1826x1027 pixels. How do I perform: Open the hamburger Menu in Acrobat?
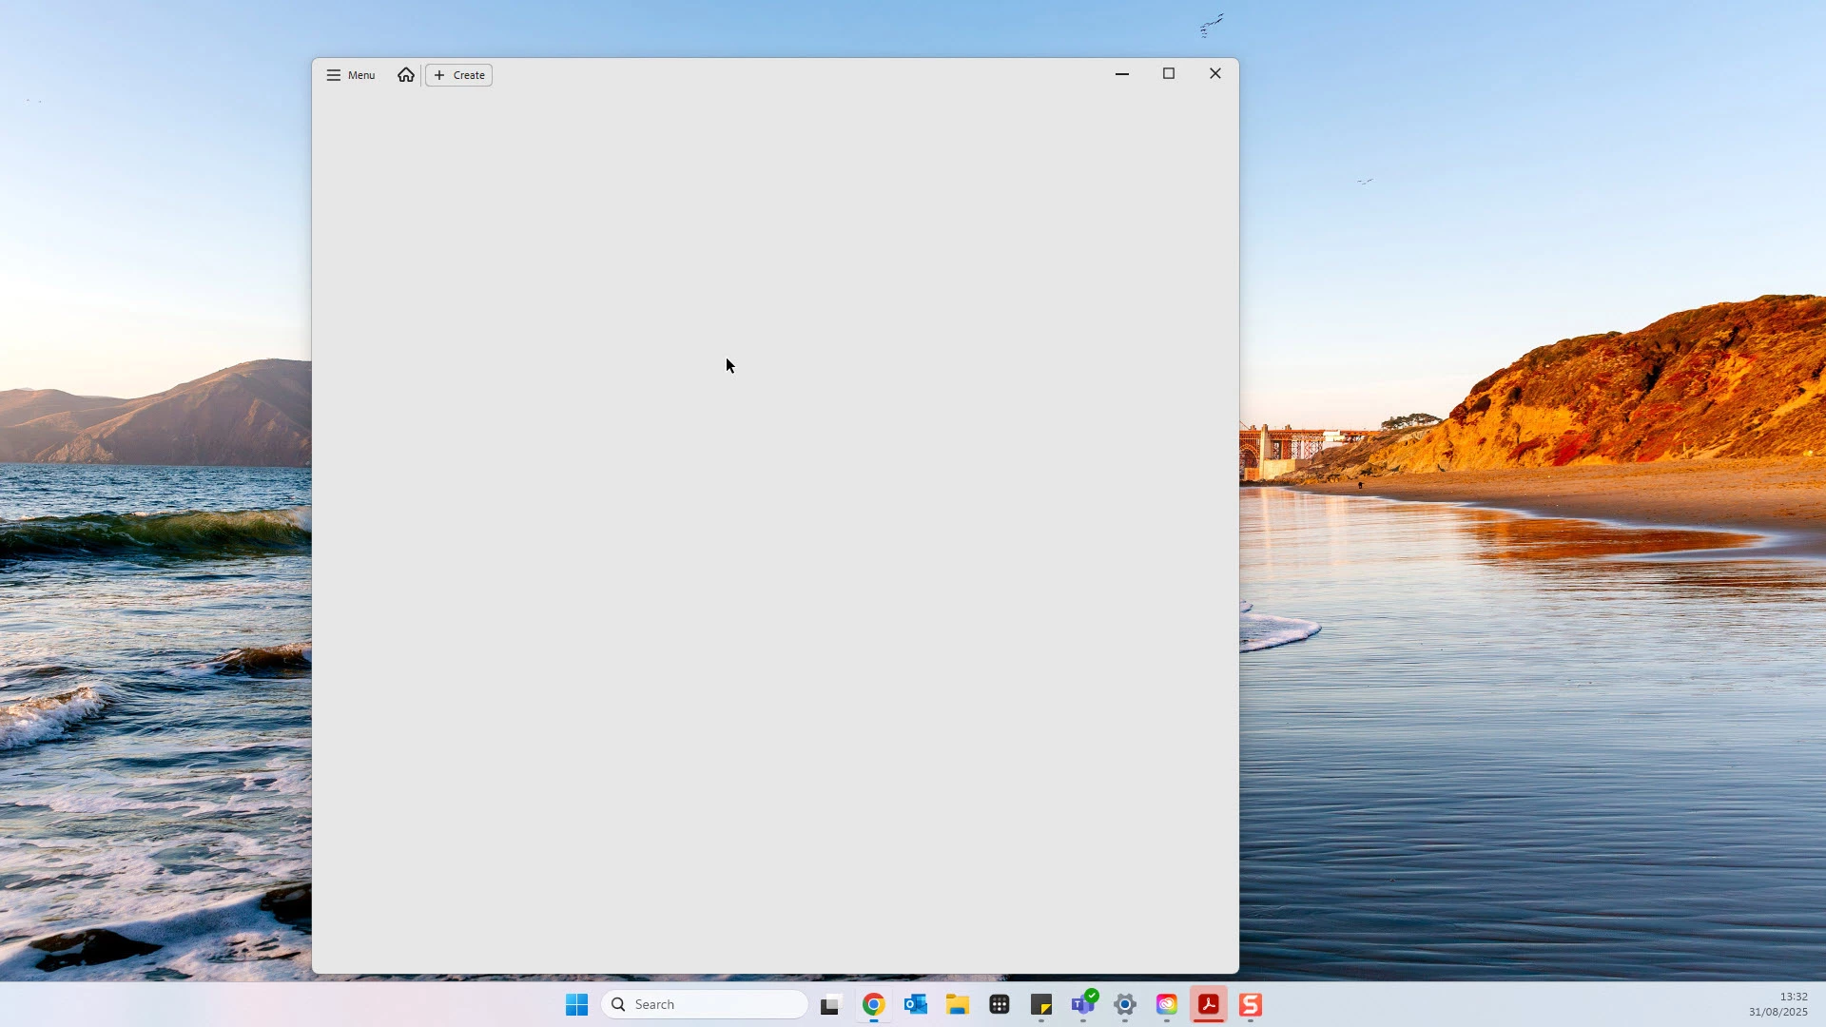[351, 75]
